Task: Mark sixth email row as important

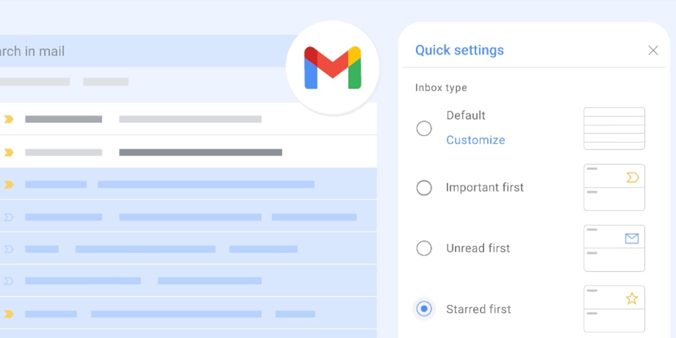Action: pos(9,281)
